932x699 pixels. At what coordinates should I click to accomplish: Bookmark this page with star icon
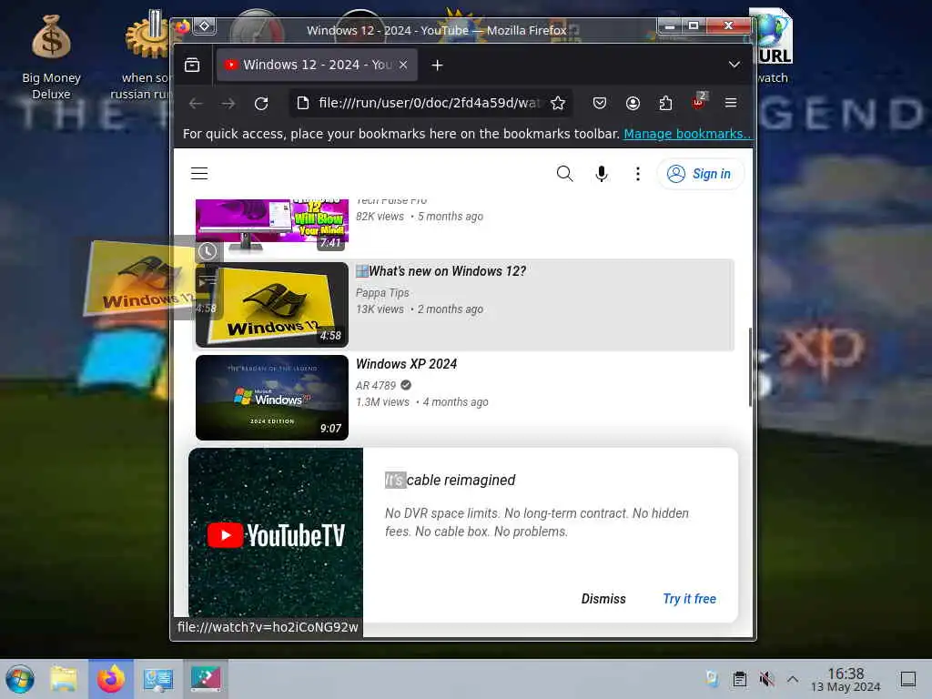coord(558,104)
